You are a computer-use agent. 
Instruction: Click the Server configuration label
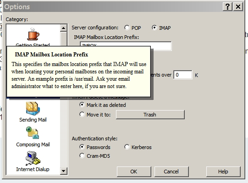95,28
